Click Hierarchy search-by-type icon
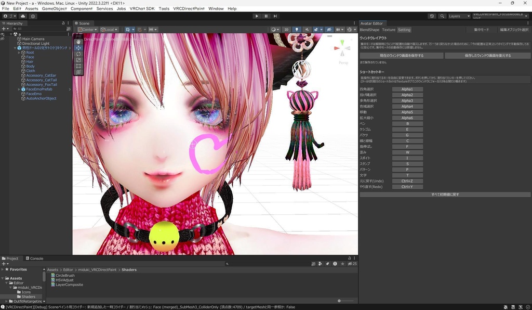The height and width of the screenshot is (310, 532). pyautogui.click(x=68, y=29)
